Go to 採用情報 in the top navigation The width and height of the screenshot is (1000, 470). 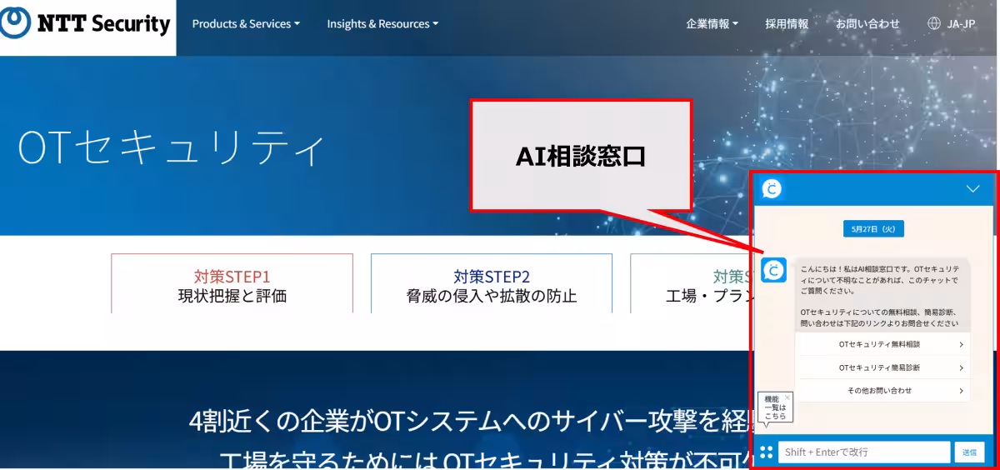tap(787, 24)
